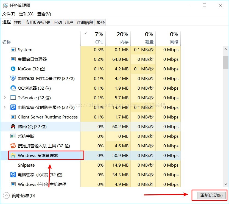
Task: Click the Task Manager title bar icon
Action: pyautogui.click(x=5, y=5)
